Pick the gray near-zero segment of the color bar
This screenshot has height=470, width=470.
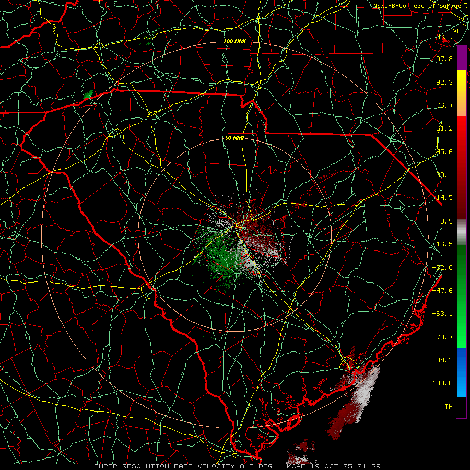point(461,232)
